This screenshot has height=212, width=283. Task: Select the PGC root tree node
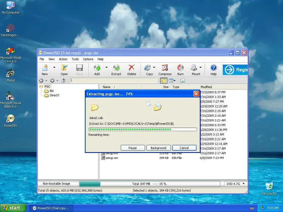pyautogui.click(x=47, y=86)
